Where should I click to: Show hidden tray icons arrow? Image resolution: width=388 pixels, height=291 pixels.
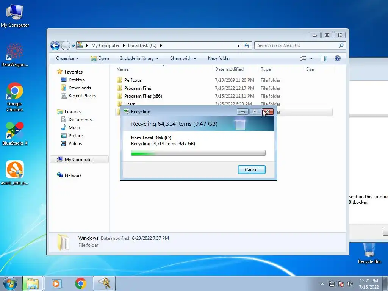[322, 284]
